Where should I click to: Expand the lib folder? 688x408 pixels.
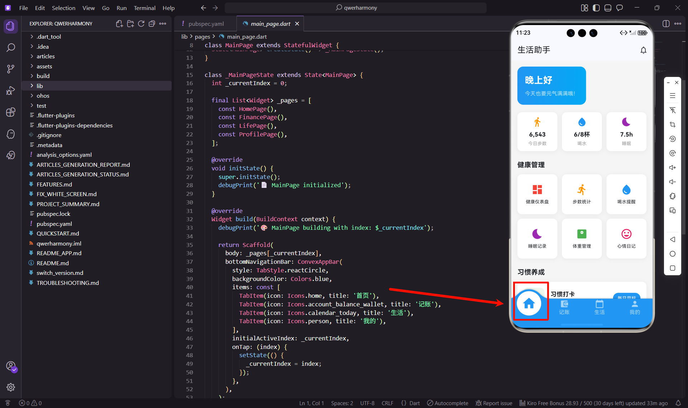[40, 86]
